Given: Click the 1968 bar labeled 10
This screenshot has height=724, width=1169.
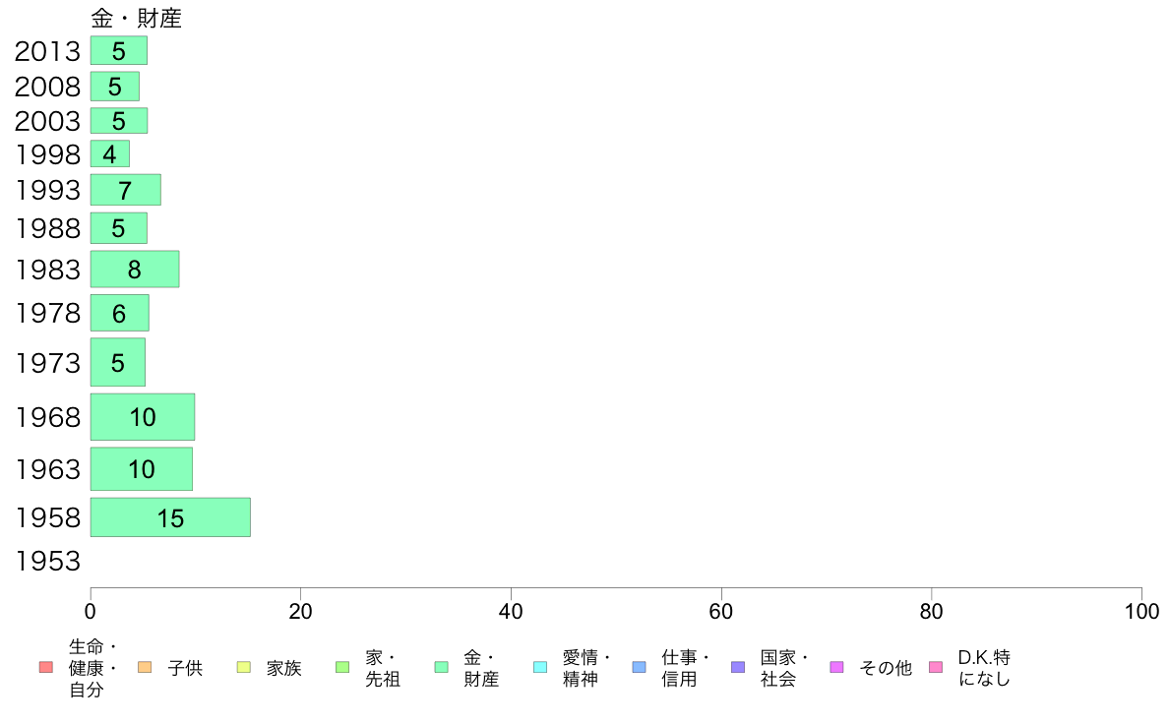Looking at the screenshot, I should 143,417.
